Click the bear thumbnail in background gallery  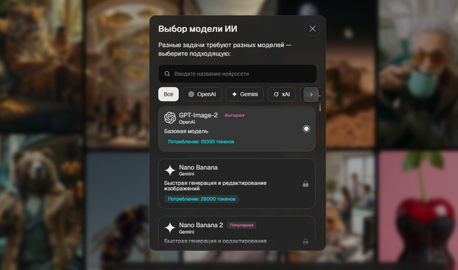41,201
